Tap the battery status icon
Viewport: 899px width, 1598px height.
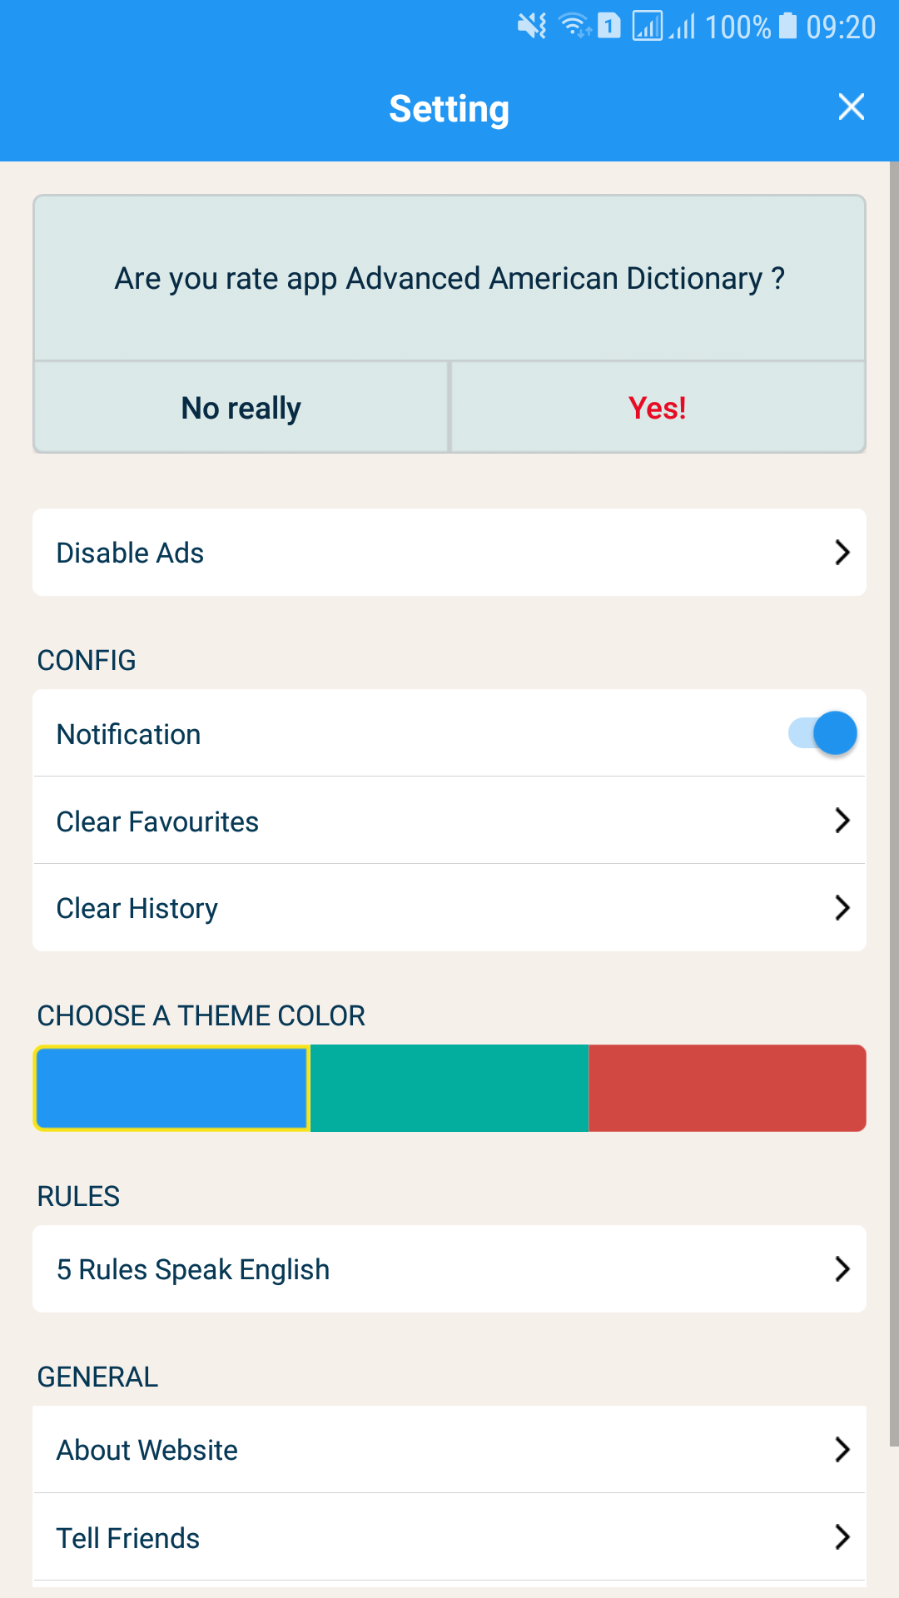(787, 27)
